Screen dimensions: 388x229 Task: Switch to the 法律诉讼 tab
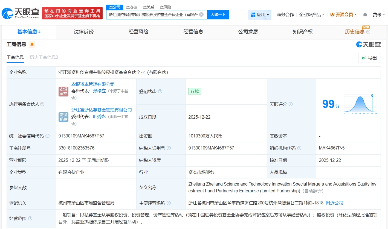[84, 32]
